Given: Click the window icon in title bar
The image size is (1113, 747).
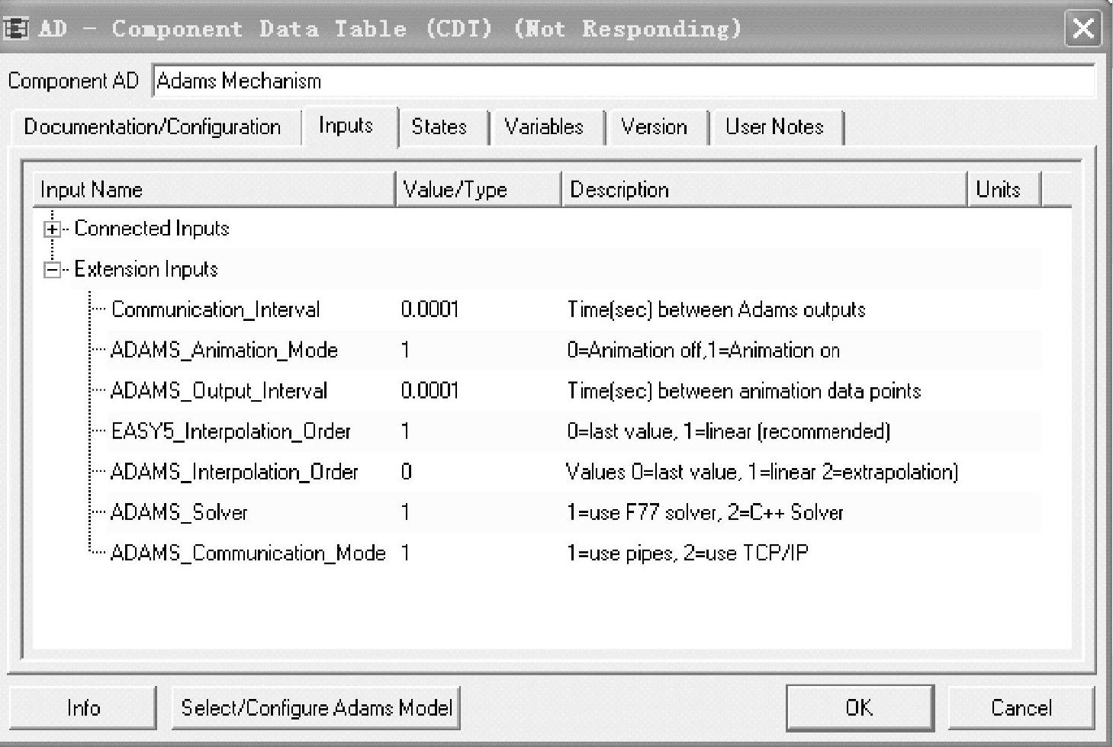Looking at the screenshot, I should [16, 29].
